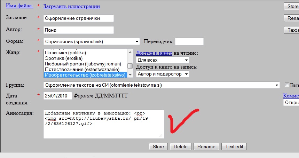
Task: Click the Автор input field containing Лана
Action: click(79, 30)
